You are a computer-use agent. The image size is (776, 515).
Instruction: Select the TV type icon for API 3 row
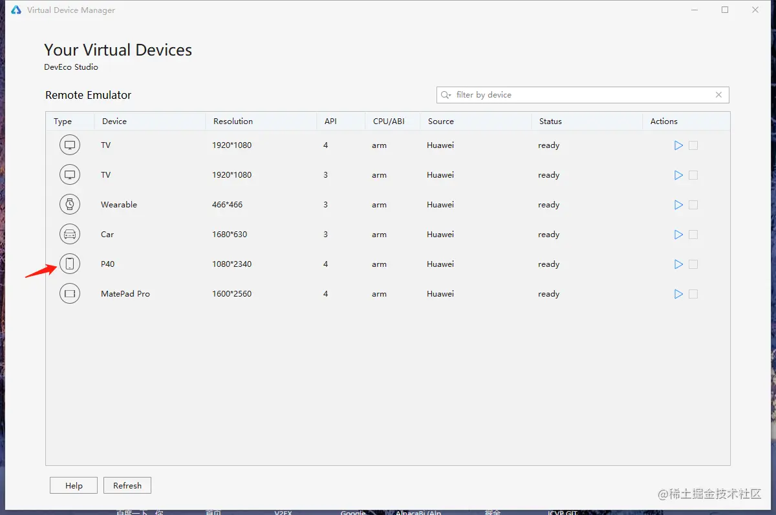70,175
